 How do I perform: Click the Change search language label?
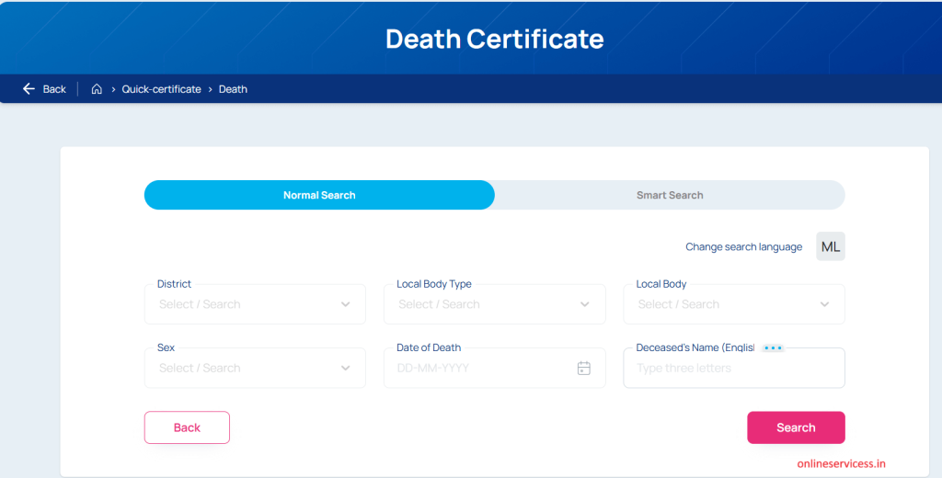pyautogui.click(x=743, y=246)
